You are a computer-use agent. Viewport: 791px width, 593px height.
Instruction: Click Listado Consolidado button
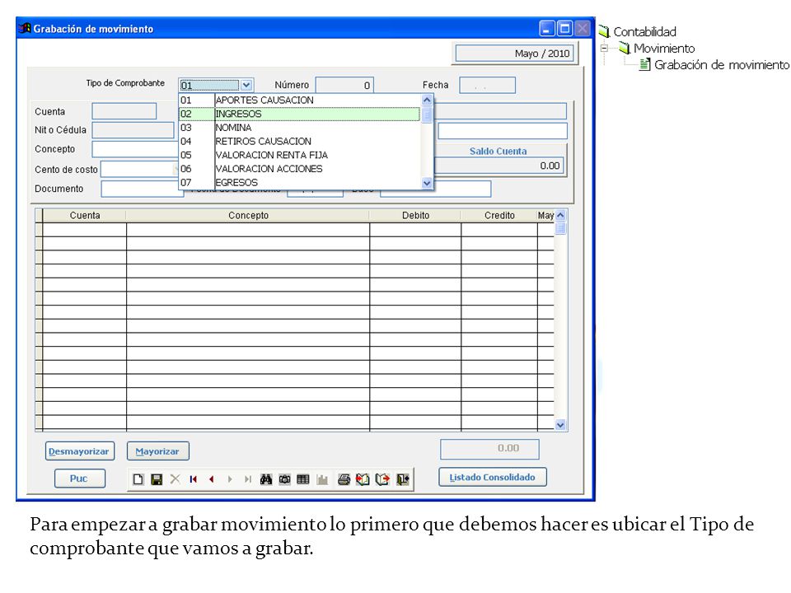[x=493, y=477]
